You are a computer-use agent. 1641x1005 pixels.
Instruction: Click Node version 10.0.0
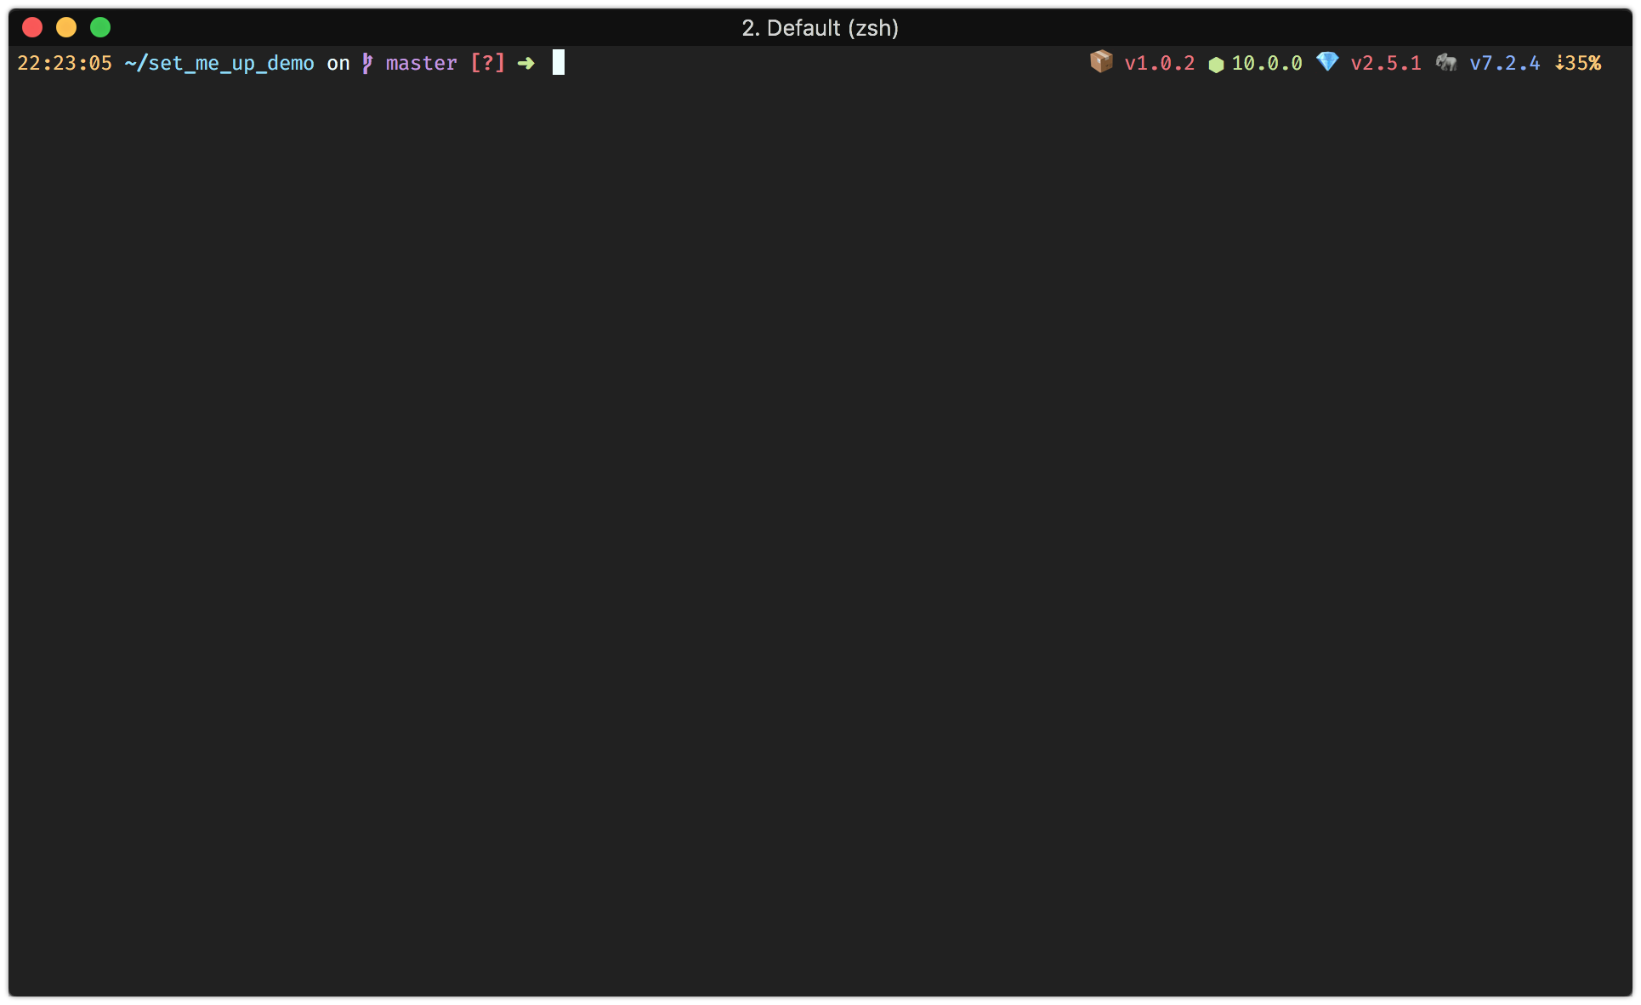[1267, 63]
